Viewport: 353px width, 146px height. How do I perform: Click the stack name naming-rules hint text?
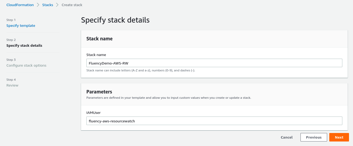point(141,71)
